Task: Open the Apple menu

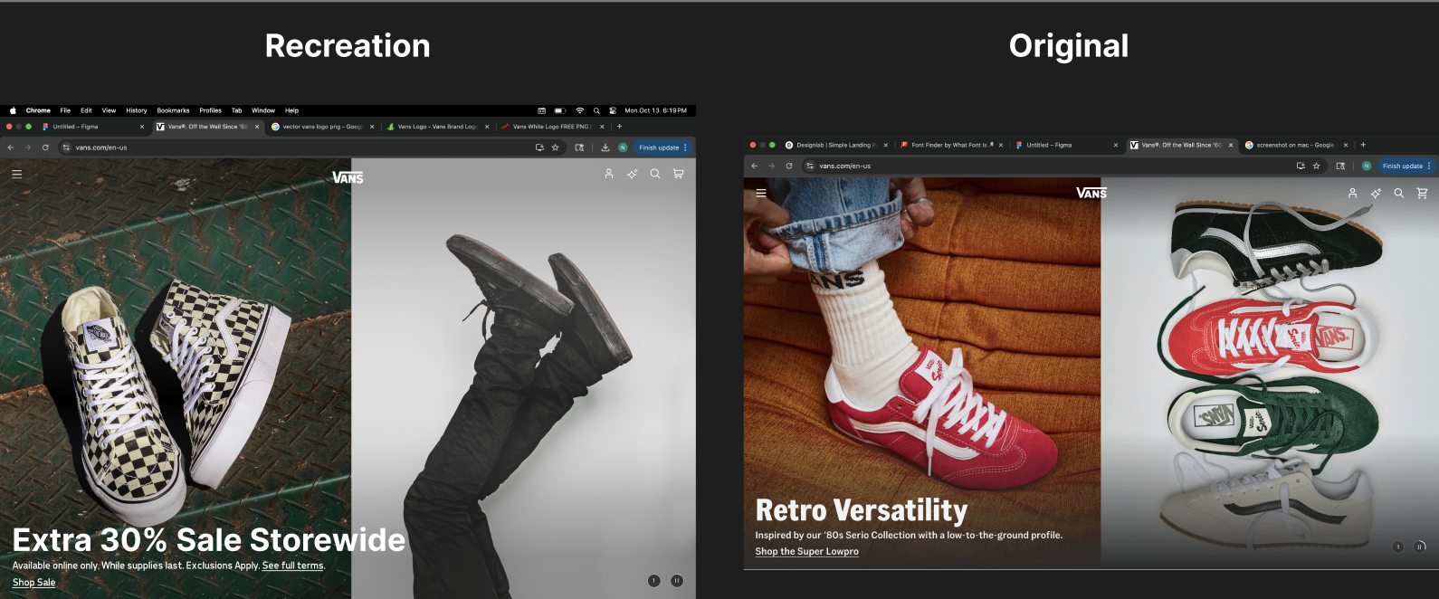Action: pos(13,110)
